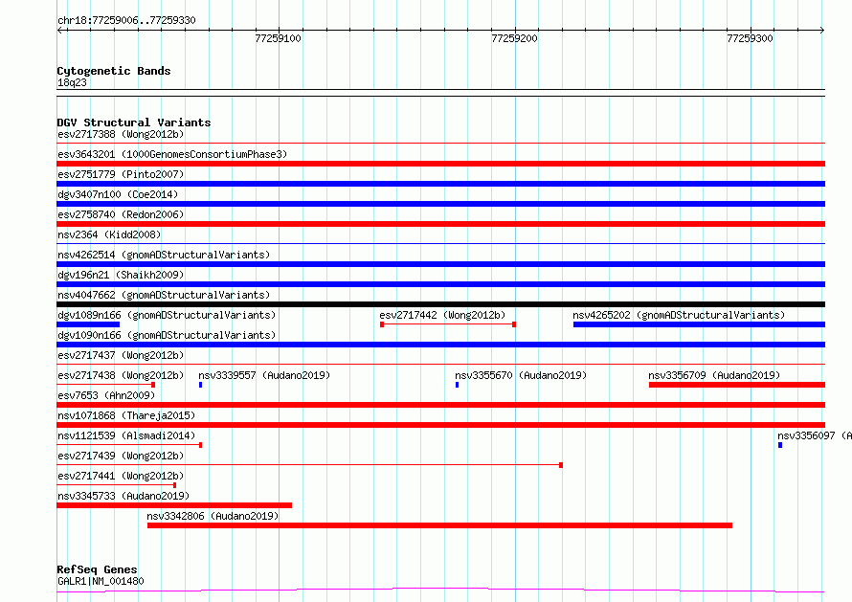Select nsv1121539 (Alsmadi2014) label
The width and height of the screenshot is (852, 602).
point(126,435)
